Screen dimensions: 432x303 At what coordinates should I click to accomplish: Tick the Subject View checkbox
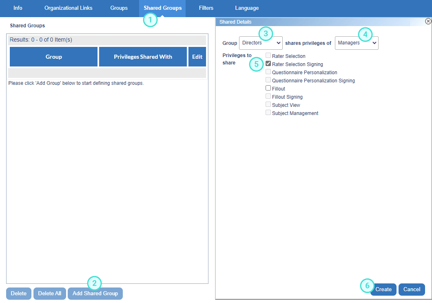point(268,104)
